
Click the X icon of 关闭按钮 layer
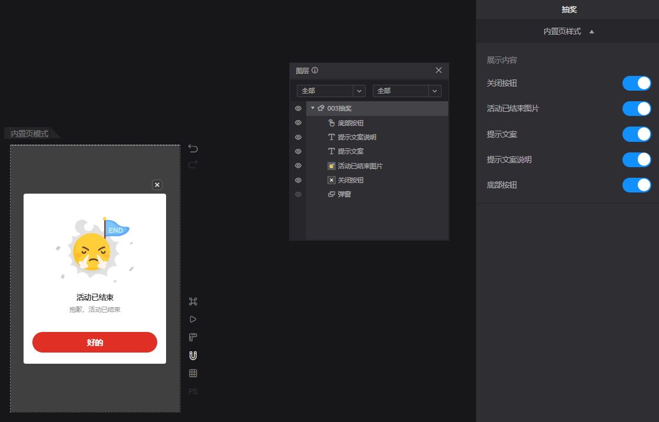pos(331,180)
